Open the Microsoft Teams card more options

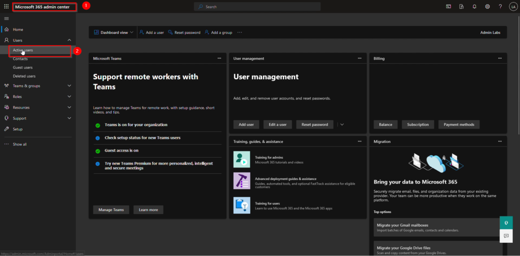coord(219,58)
